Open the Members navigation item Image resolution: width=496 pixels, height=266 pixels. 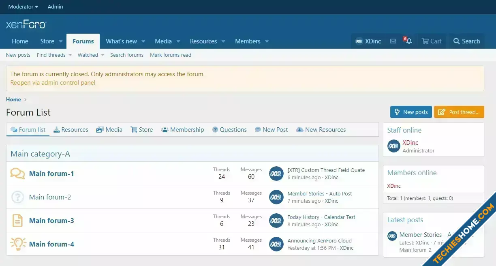(248, 41)
